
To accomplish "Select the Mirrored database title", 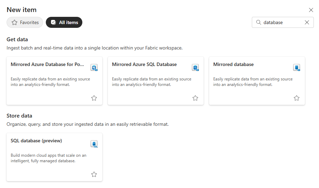I will (234, 64).
